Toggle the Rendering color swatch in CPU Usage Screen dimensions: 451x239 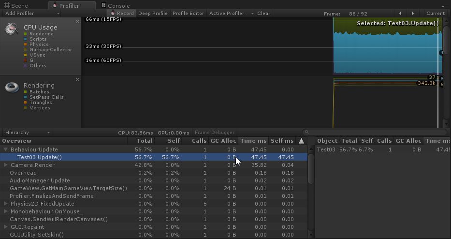(x=25, y=34)
